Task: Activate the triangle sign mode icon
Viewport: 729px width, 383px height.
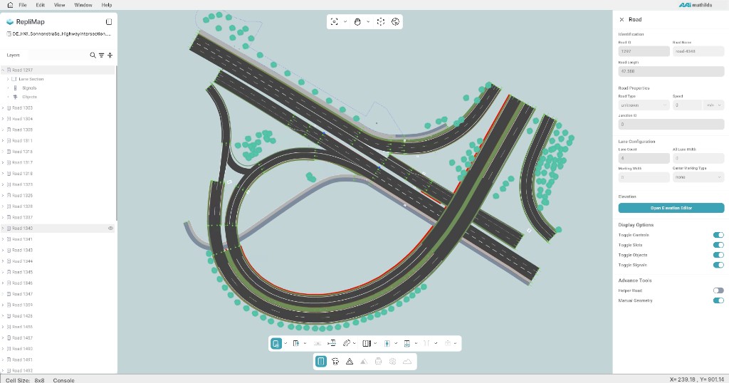Action: 350,361
